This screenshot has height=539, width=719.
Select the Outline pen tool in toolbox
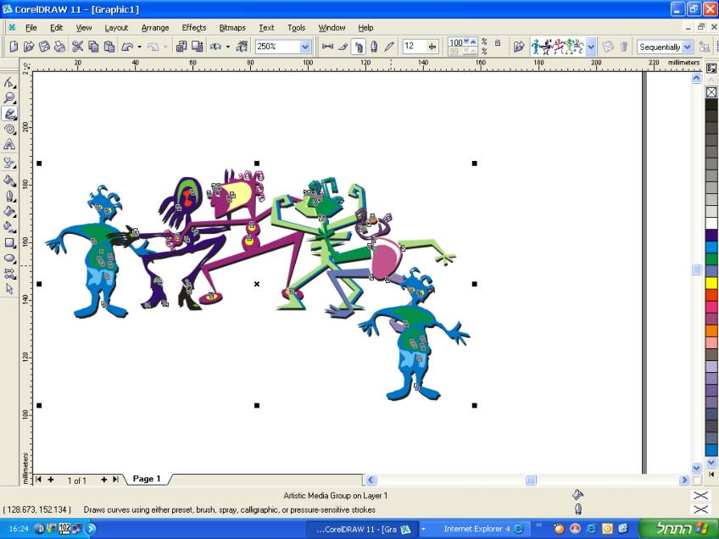[x=9, y=196]
